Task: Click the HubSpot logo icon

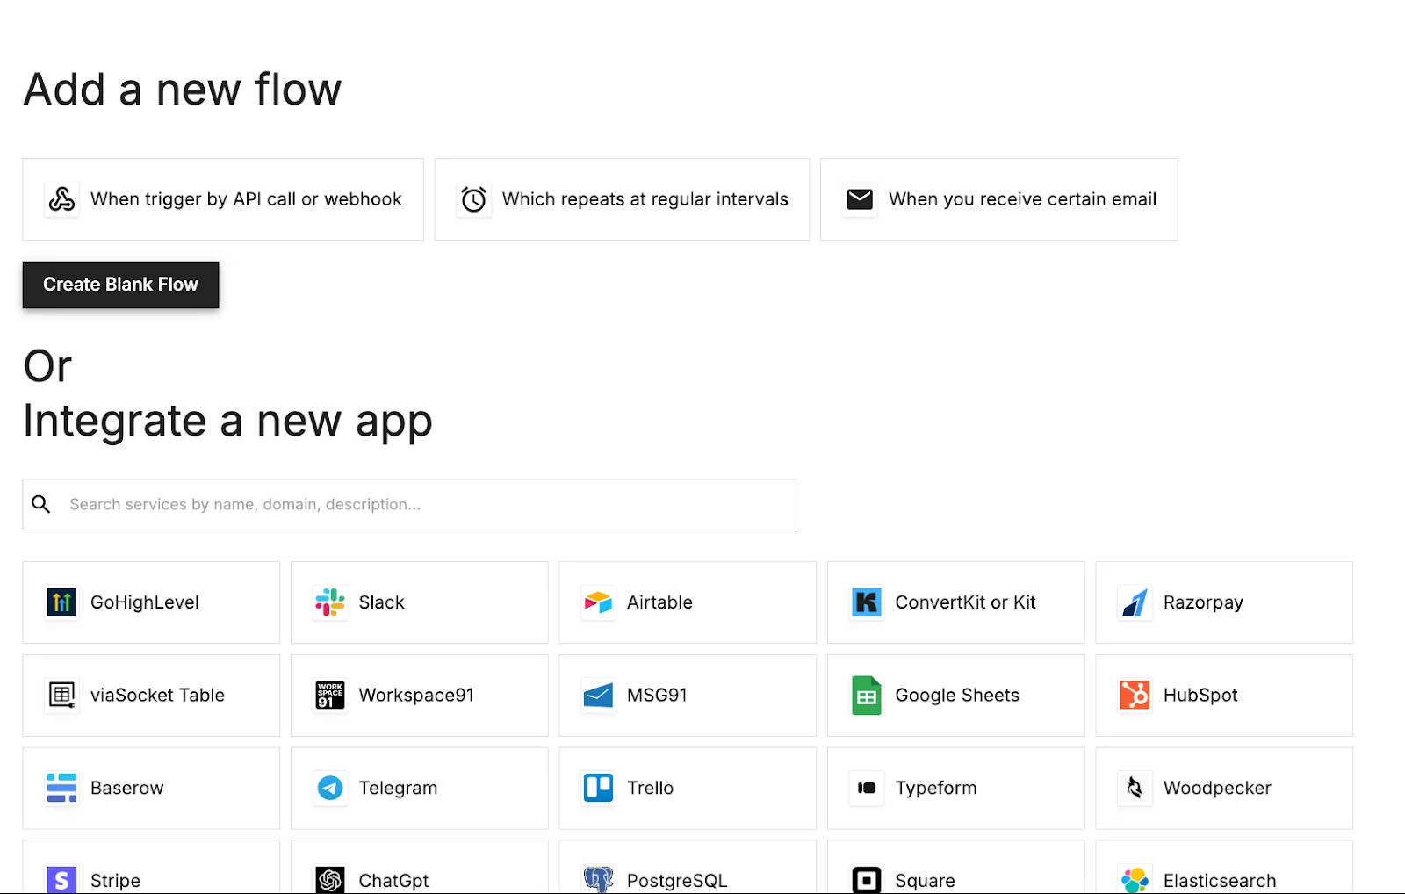Action: point(1135,696)
